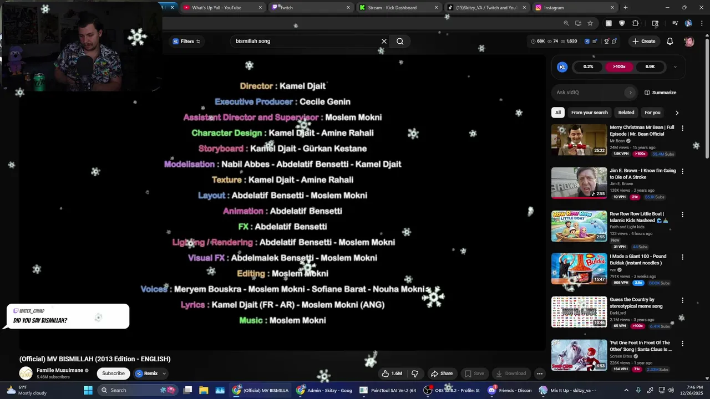Open options for Merry Christmas Mr Bean video

pos(682,128)
